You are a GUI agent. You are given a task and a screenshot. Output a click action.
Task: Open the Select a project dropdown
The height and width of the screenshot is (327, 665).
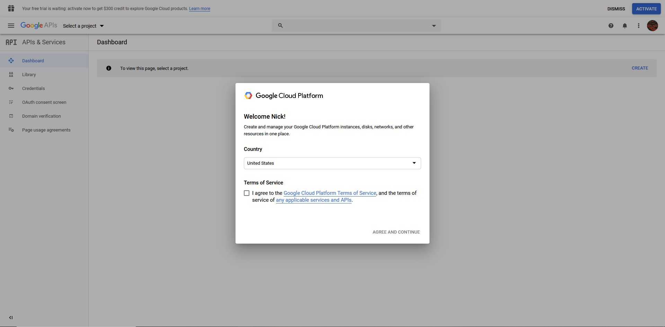pos(83,26)
